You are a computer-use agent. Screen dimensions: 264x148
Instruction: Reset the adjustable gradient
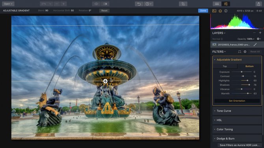click(x=104, y=11)
